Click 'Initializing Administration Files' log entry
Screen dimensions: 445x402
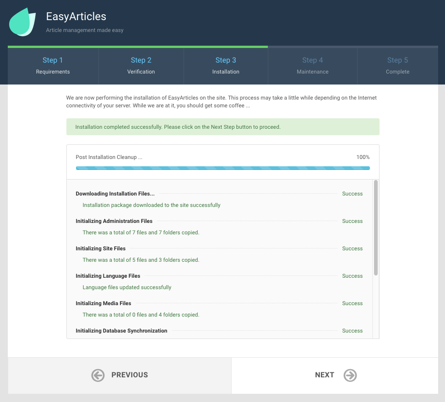(x=114, y=221)
